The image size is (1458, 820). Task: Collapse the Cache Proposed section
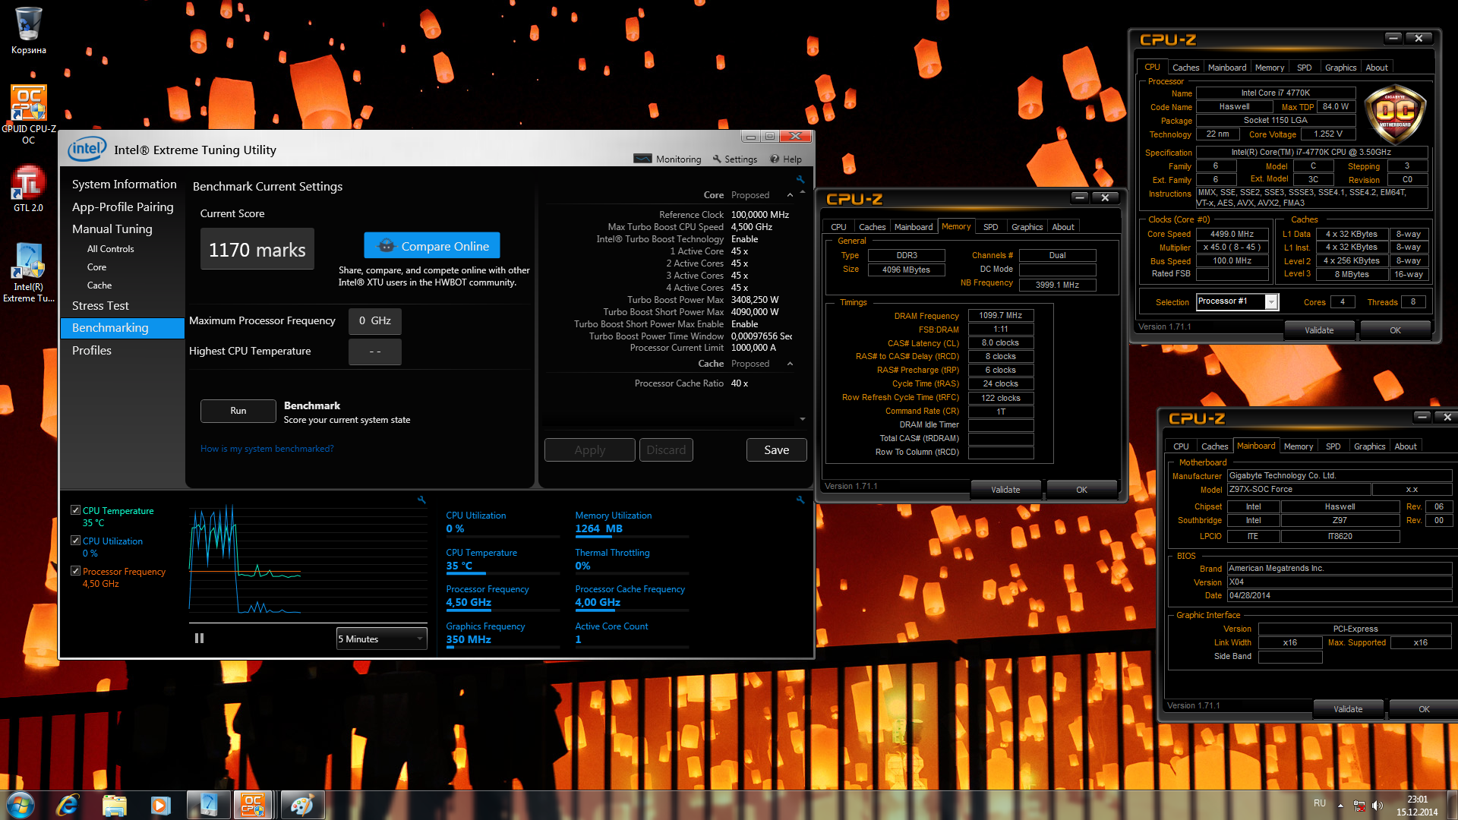790,364
